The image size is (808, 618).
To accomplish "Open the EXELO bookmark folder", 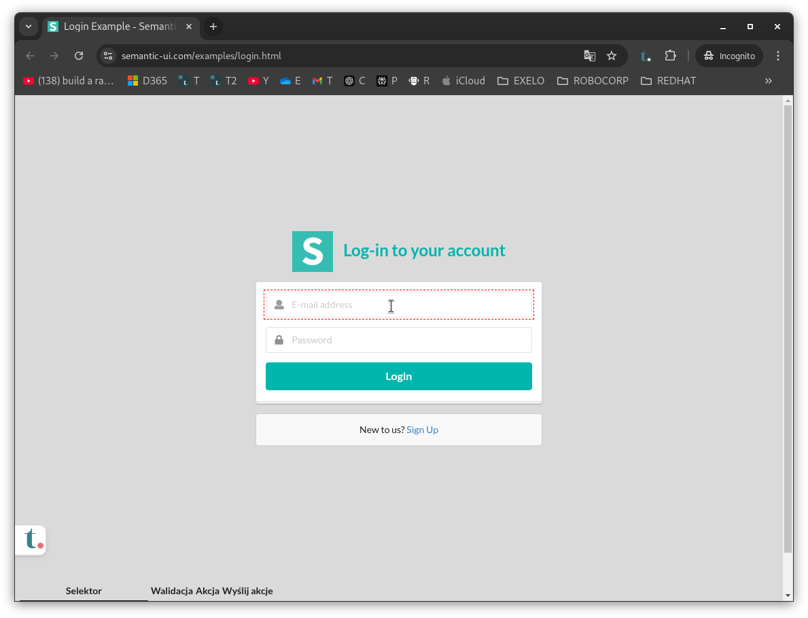I will click(521, 81).
